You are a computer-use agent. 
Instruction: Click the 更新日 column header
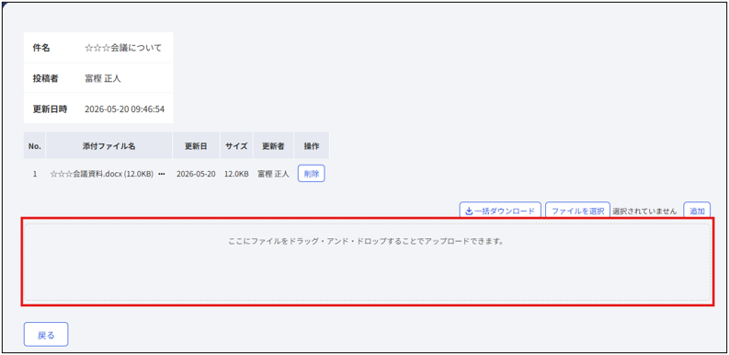[196, 145]
